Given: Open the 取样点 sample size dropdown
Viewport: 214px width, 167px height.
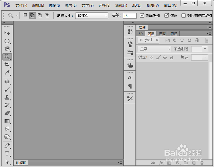Looking at the screenshot, I should [x=92, y=16].
